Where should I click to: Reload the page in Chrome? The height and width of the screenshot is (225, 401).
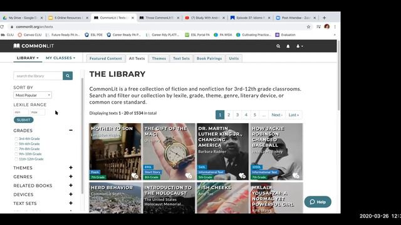point(2,27)
